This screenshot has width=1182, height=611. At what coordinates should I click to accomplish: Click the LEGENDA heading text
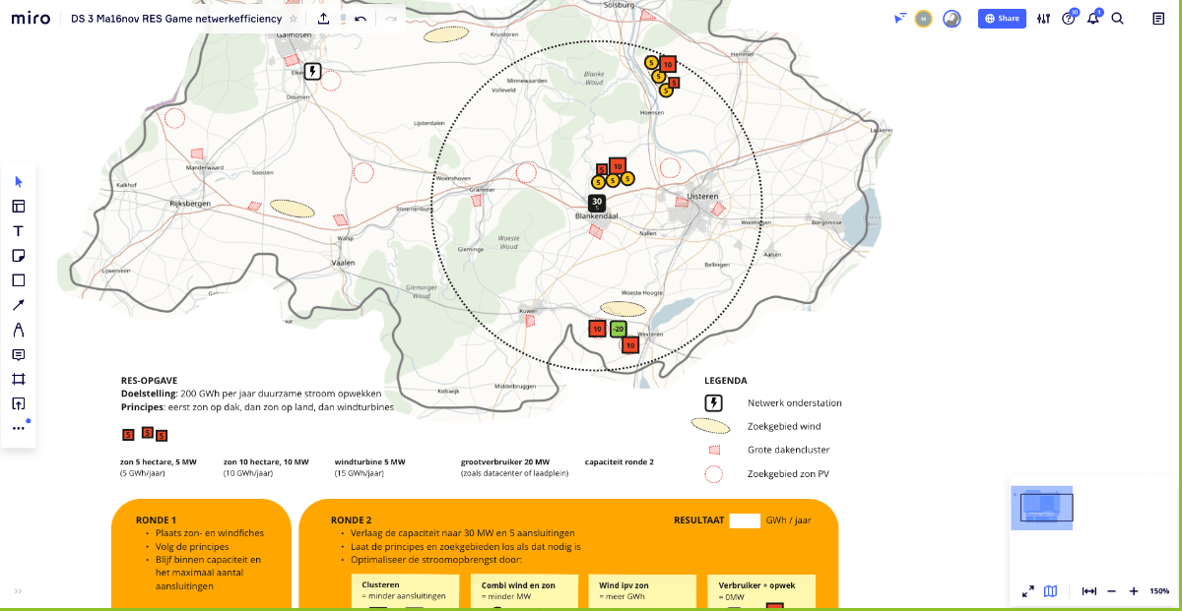coord(726,381)
